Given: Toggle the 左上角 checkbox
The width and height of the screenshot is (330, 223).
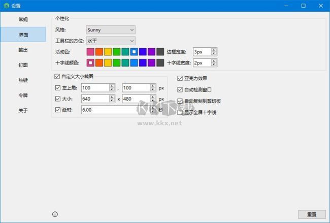Looking at the screenshot, I should (x=58, y=88).
